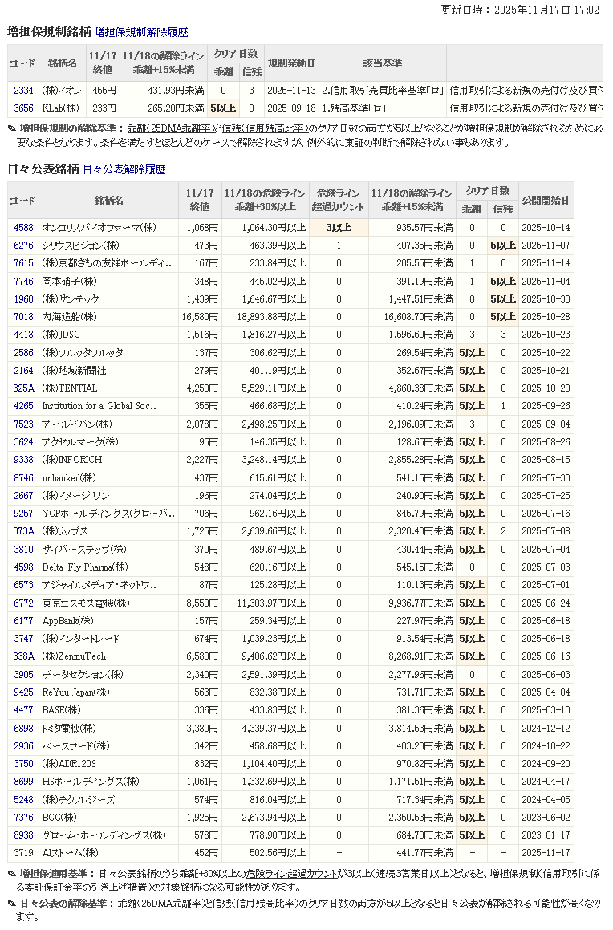Select code 3810 サイバーステップ

(23, 549)
